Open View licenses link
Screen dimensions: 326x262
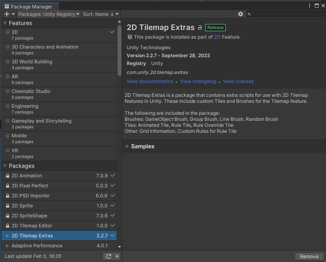[238, 81]
